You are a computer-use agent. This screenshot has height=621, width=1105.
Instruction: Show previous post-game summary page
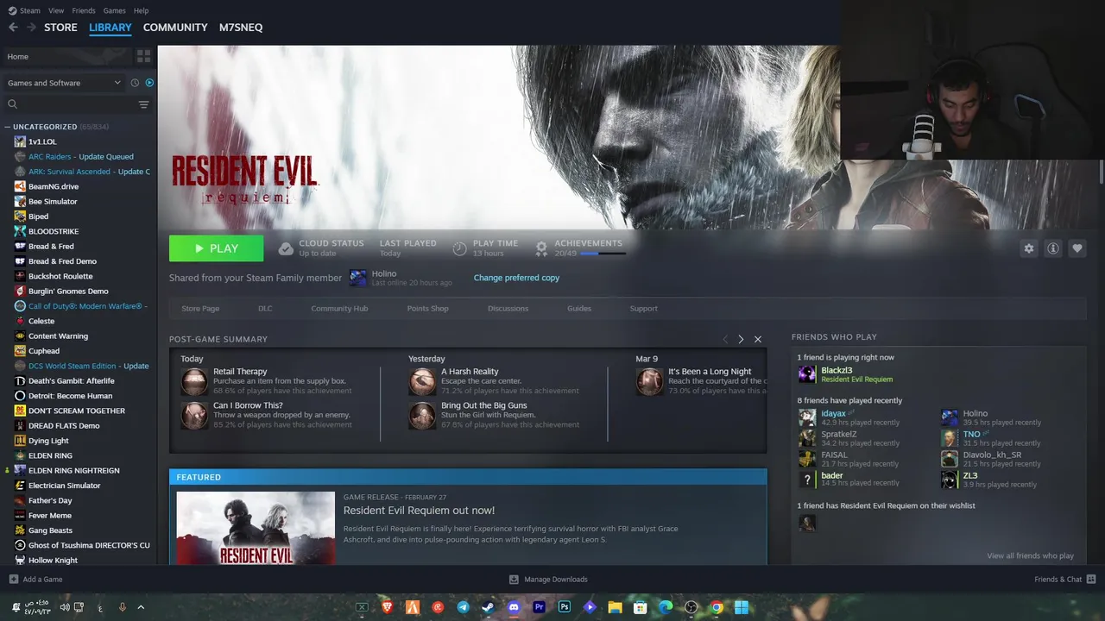[x=725, y=339]
